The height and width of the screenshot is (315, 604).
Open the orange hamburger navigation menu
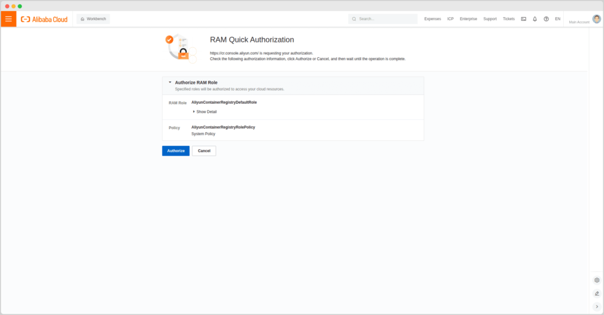[x=8, y=19]
